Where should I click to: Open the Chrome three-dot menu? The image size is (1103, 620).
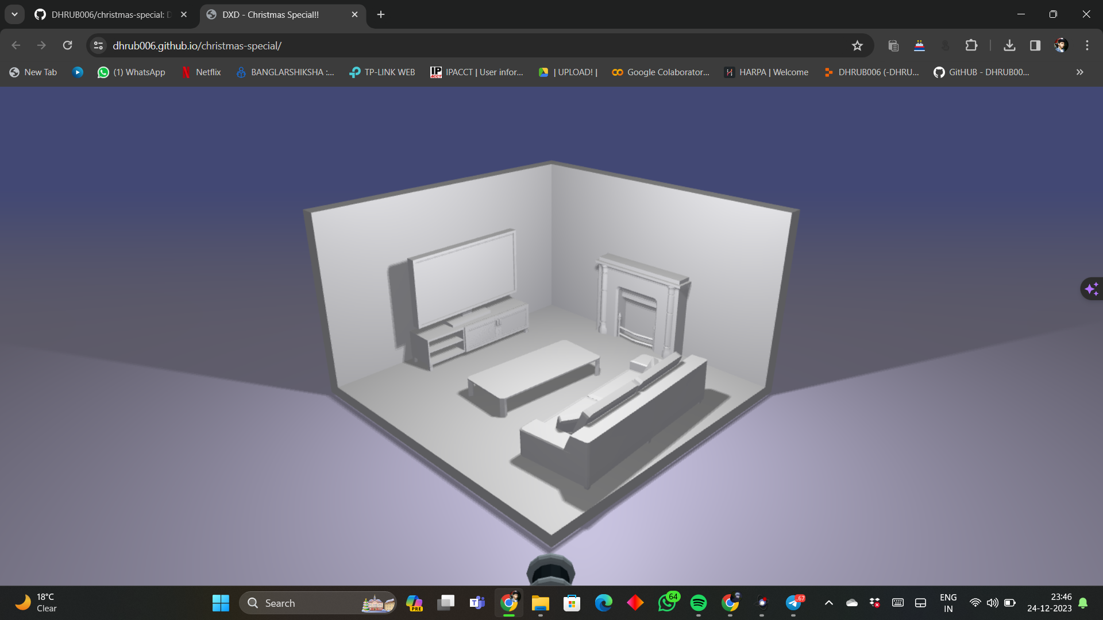coord(1087,45)
